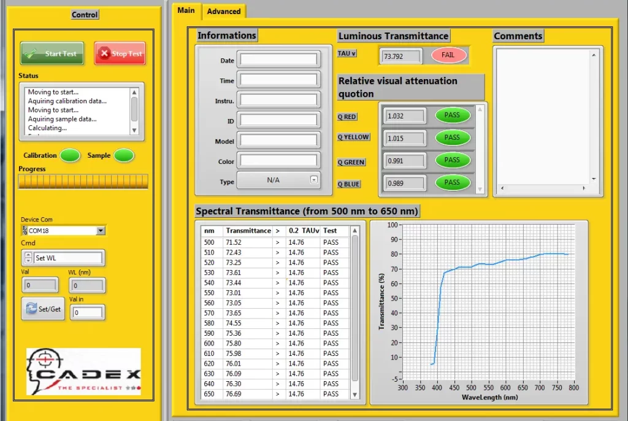Toggle the green Sample indicator
The height and width of the screenshot is (421, 628).
coord(124,156)
